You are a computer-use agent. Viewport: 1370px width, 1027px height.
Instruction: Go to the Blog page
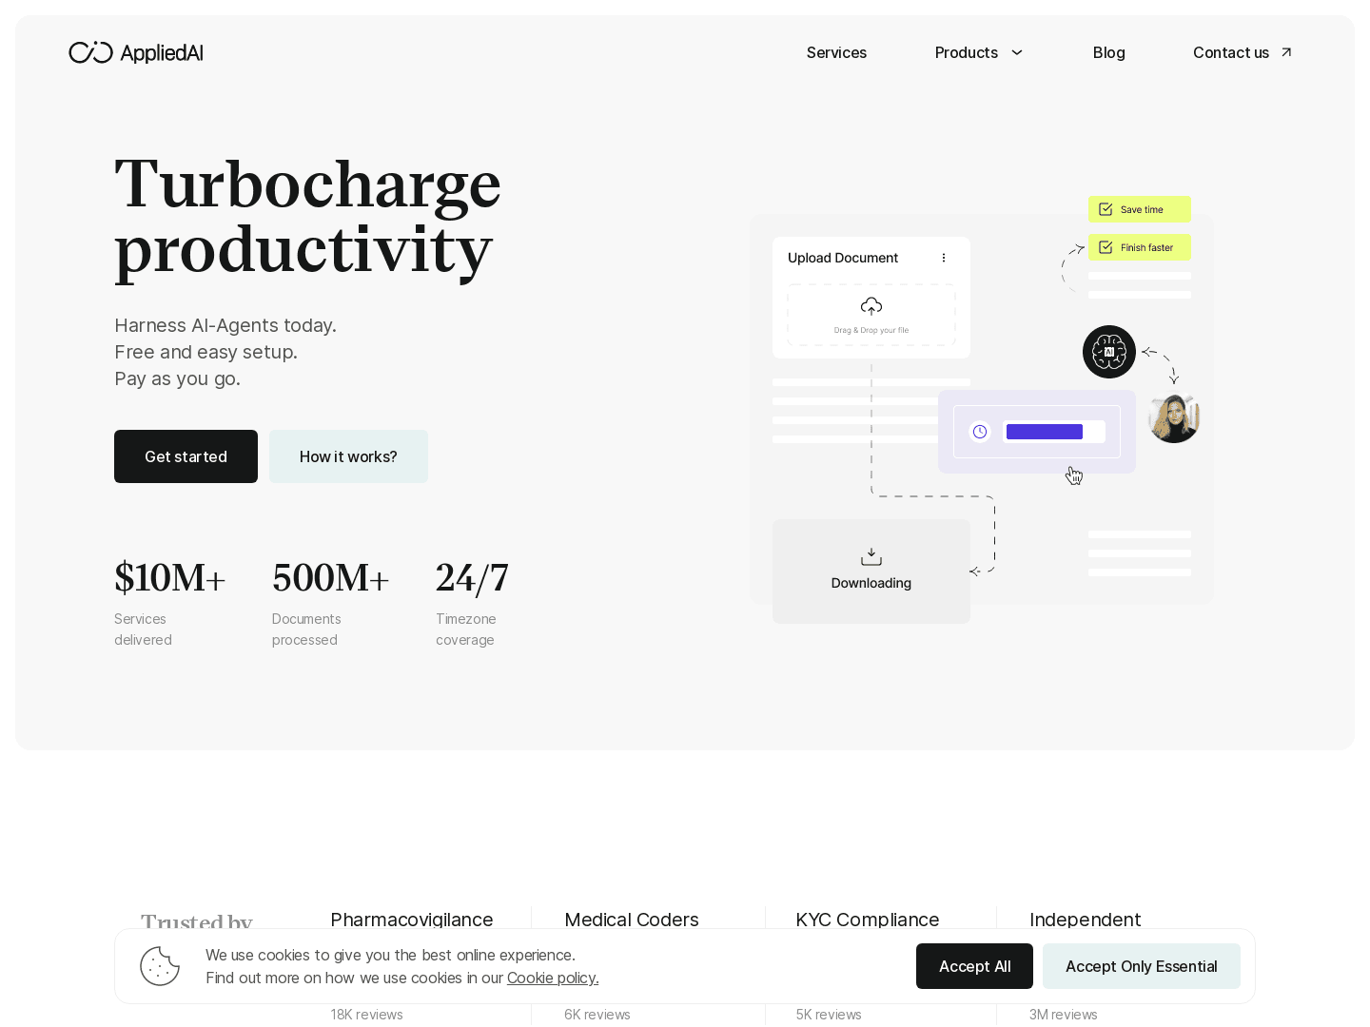click(1108, 52)
